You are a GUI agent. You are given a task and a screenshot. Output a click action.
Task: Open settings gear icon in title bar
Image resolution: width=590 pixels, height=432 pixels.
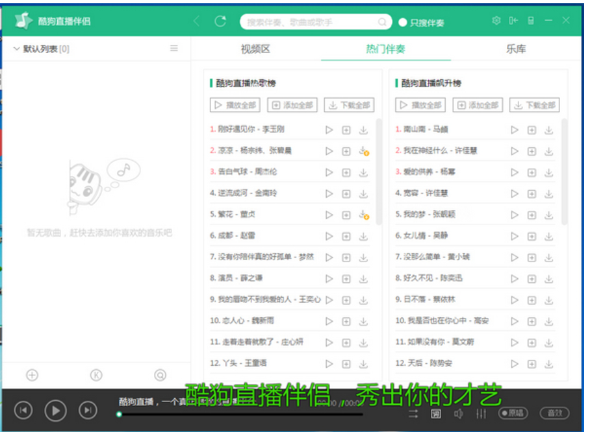point(496,20)
